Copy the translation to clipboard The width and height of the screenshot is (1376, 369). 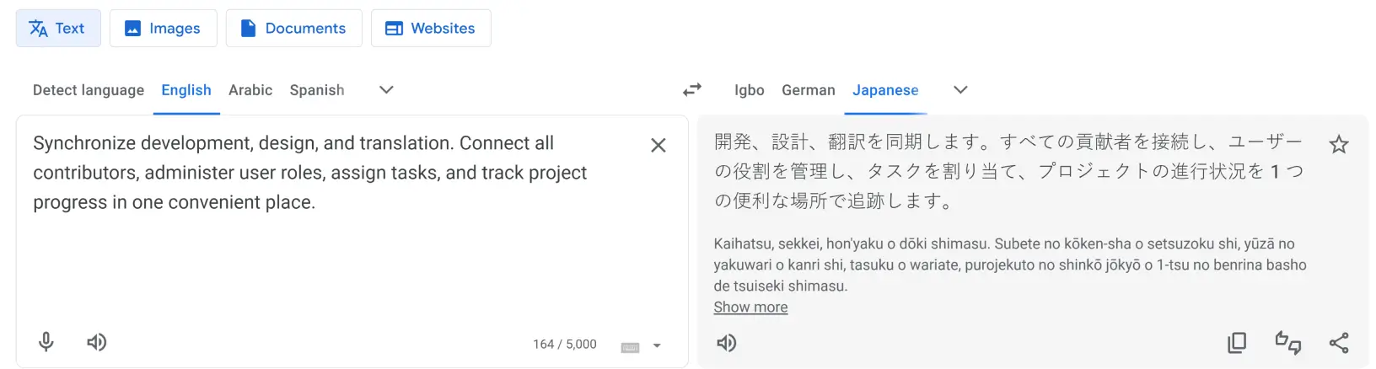(x=1237, y=343)
